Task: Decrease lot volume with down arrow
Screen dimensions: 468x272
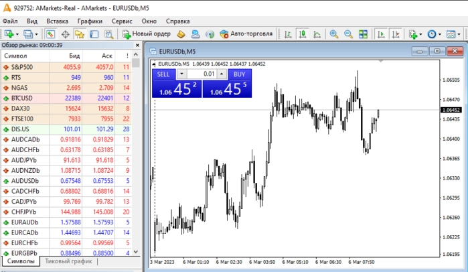Action: pyautogui.click(x=181, y=74)
